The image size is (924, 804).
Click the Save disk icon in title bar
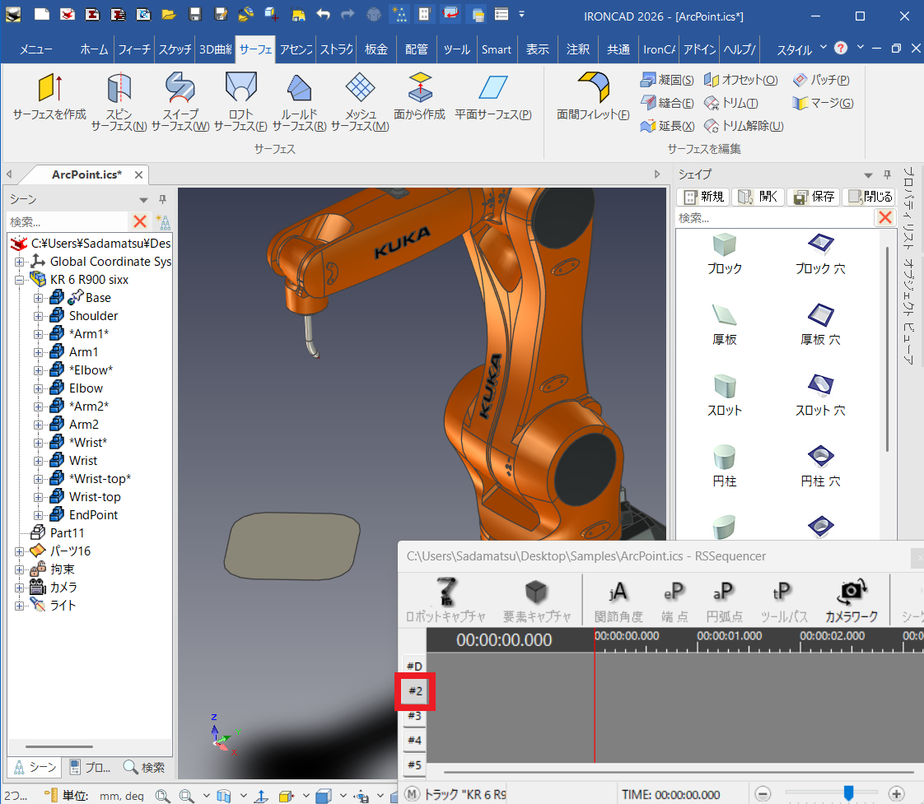195,14
